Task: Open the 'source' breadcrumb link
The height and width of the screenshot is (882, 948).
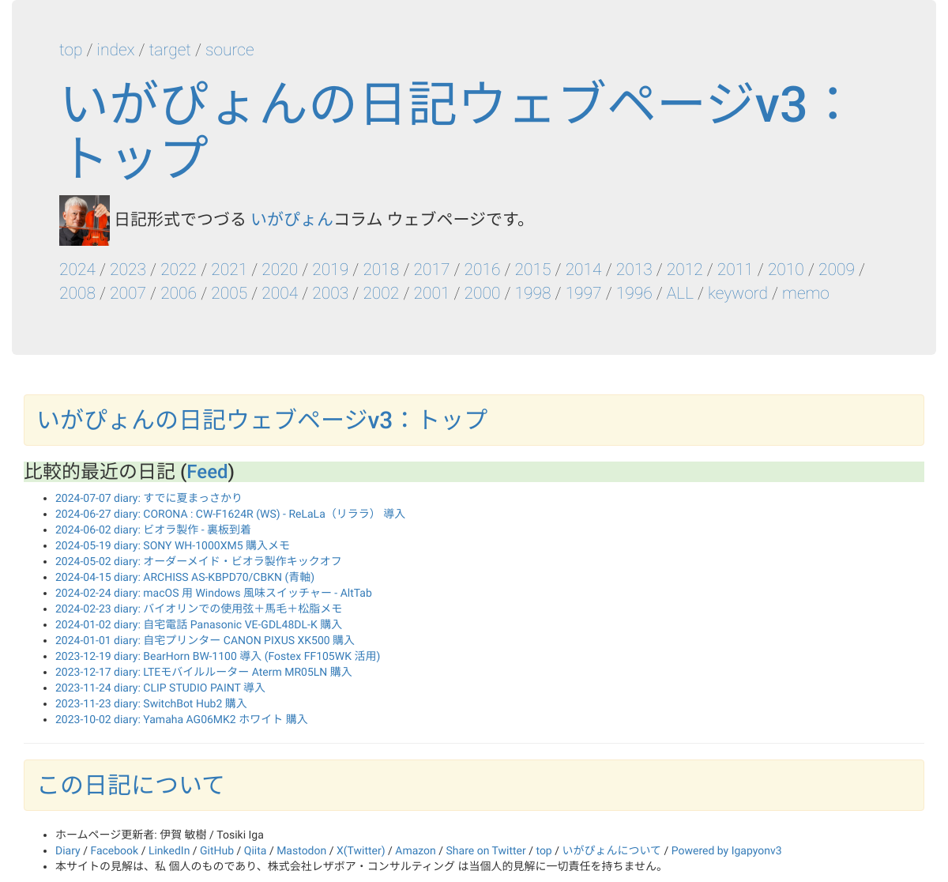Action: click(229, 50)
